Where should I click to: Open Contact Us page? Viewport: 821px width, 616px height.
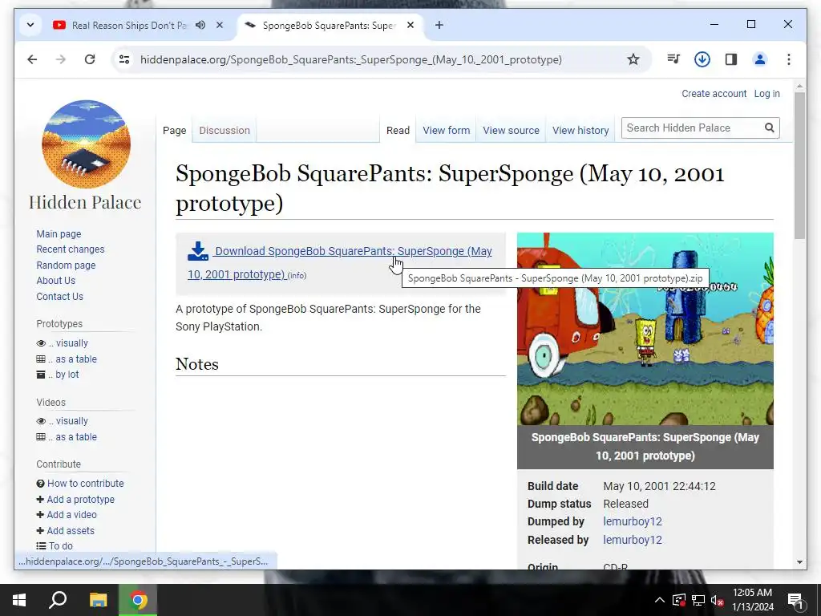(x=59, y=297)
